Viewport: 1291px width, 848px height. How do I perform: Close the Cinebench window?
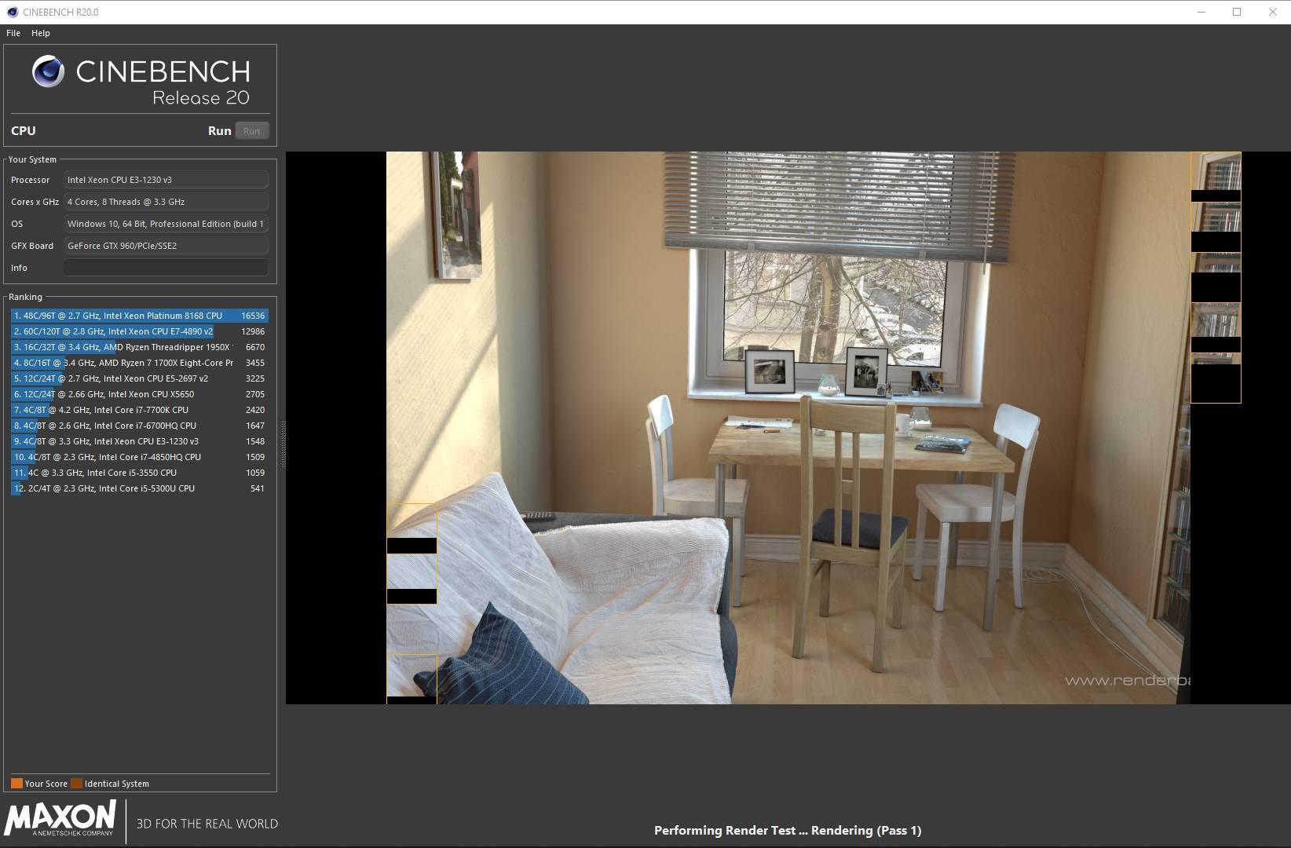[1273, 12]
